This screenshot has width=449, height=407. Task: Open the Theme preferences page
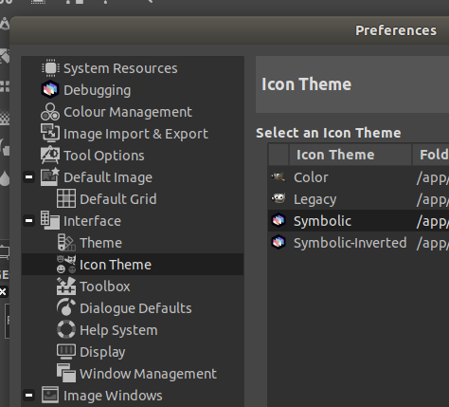click(x=100, y=243)
